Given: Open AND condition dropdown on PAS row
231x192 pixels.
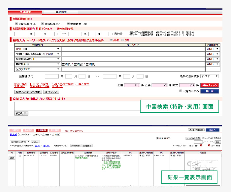Looking at the screenshot, I should click(x=213, y=54).
